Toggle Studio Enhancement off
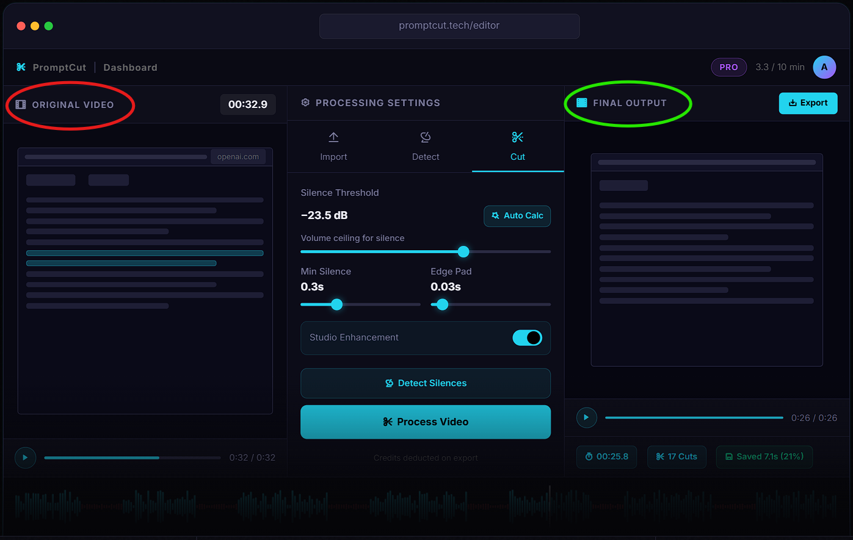Screen dimensions: 853x540 coord(527,337)
